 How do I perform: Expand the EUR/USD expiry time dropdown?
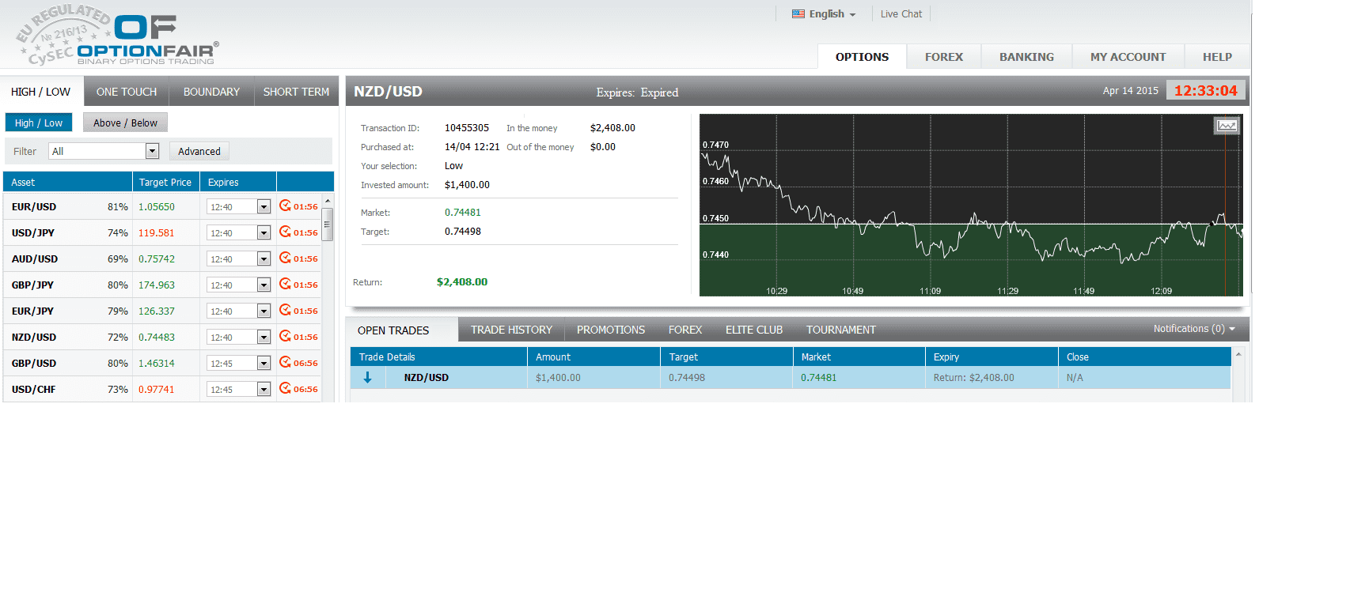coord(264,207)
